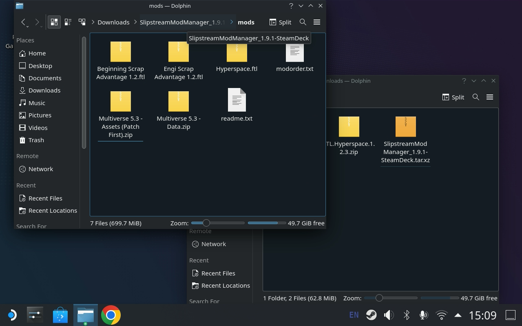Select Multiverse 5.3 - Data.zip archive
Screen dimensions: 522x326
pyautogui.click(x=179, y=110)
